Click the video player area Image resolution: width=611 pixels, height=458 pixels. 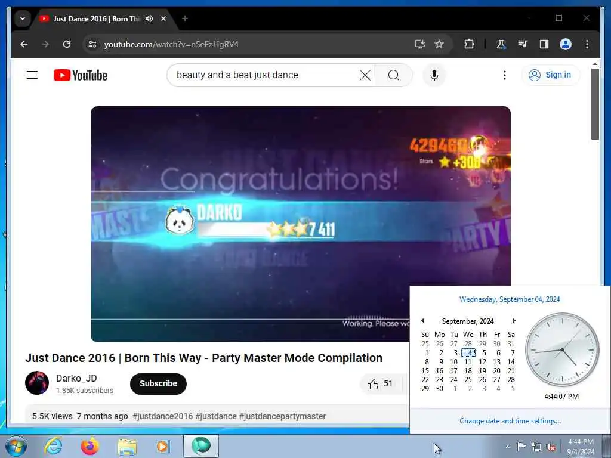[x=301, y=224]
